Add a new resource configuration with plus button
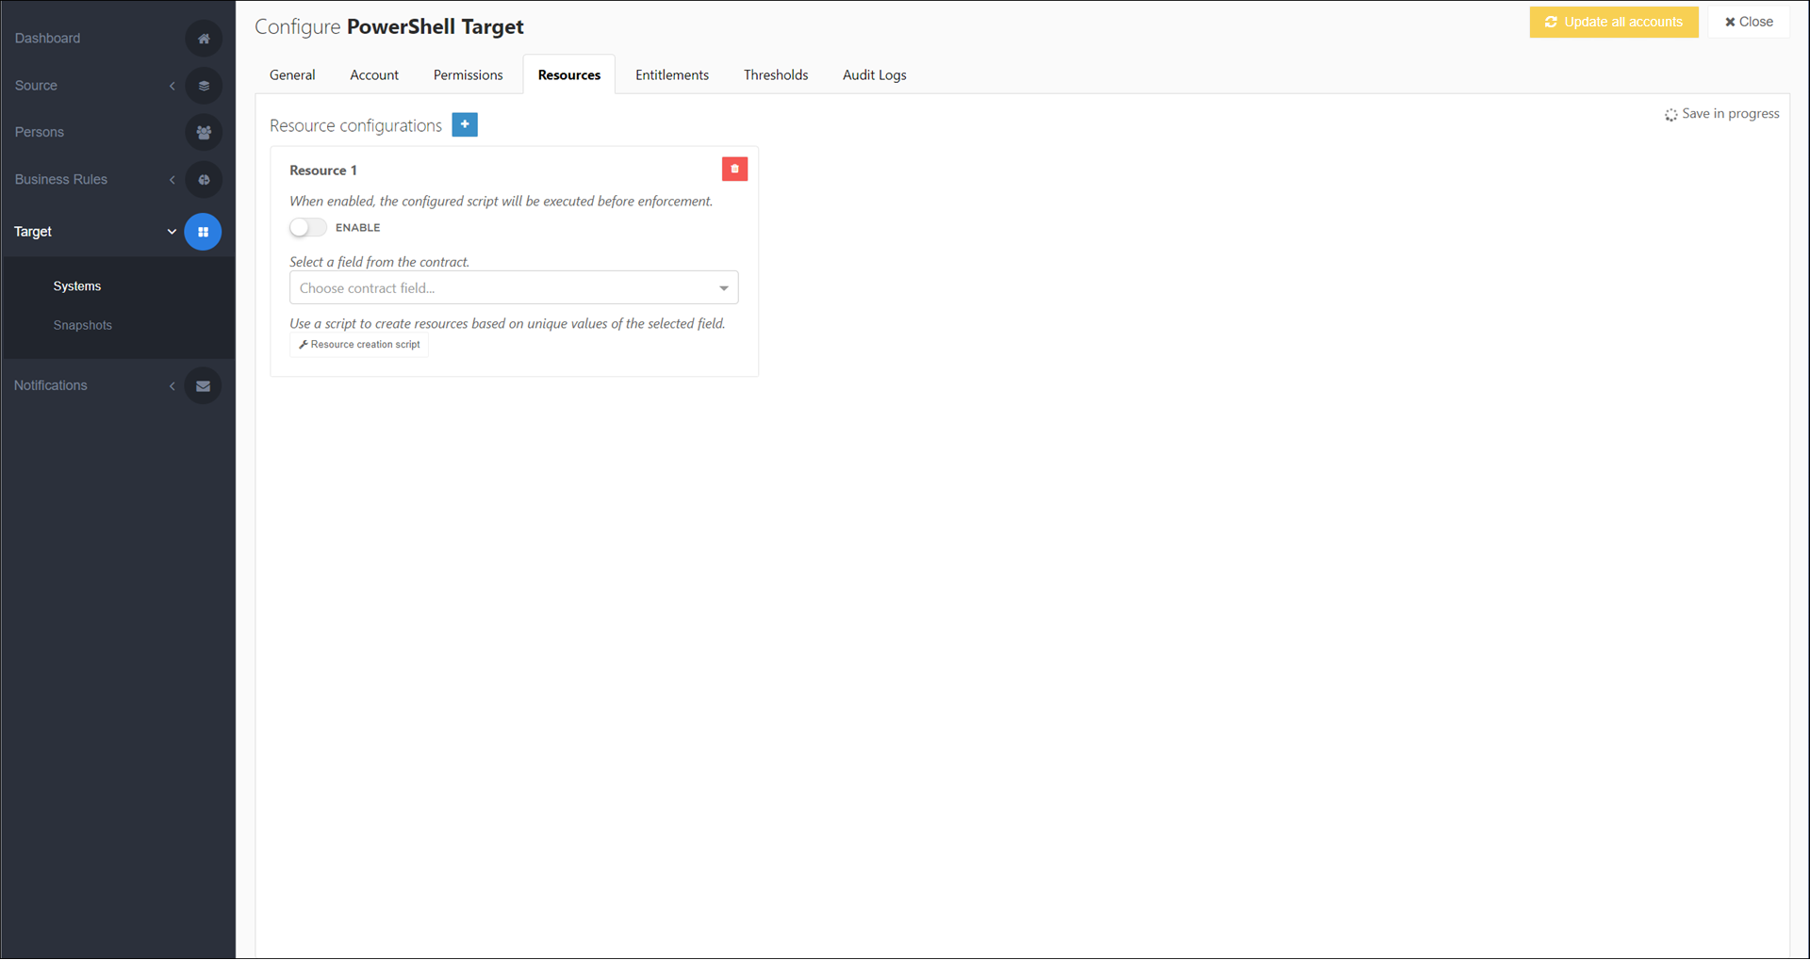The height and width of the screenshot is (960, 1810). tap(465, 124)
